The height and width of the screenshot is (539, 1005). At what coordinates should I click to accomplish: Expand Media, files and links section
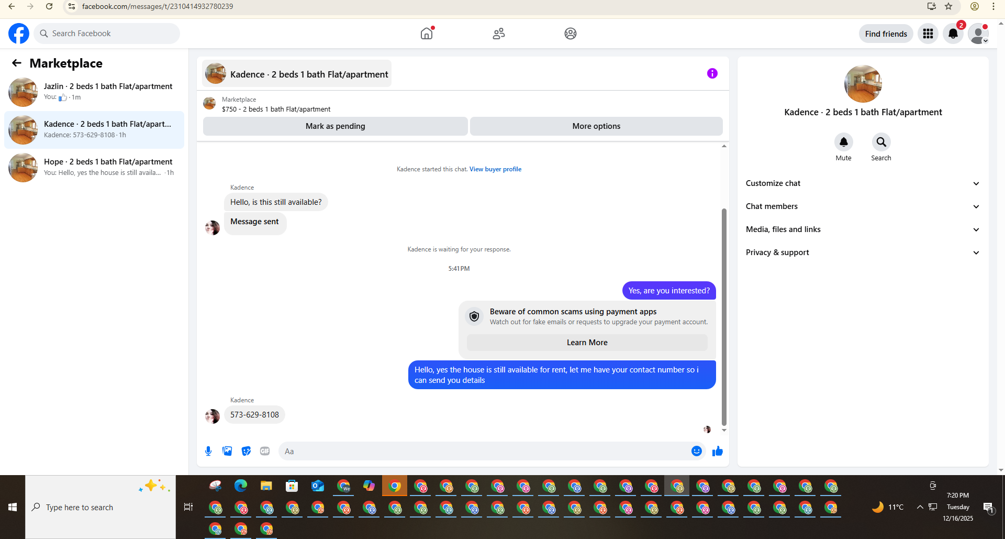[863, 229]
